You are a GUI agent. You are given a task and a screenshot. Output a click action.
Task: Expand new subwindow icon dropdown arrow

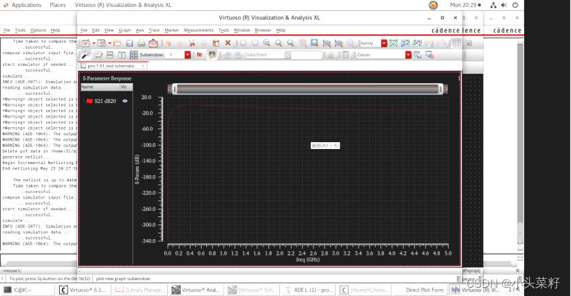coord(109,43)
